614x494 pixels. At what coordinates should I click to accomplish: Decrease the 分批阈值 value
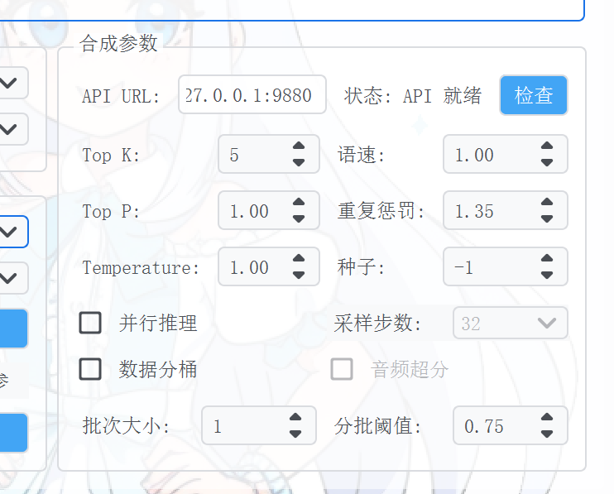click(x=547, y=434)
